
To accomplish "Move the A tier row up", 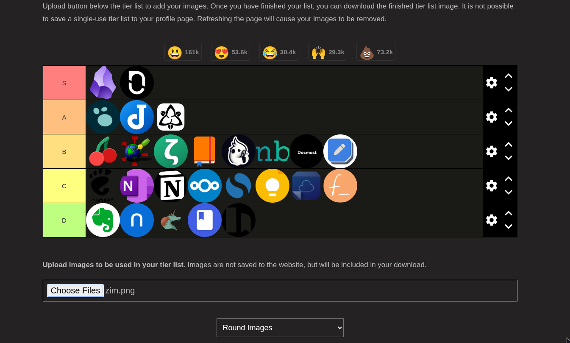I will pos(509,111).
